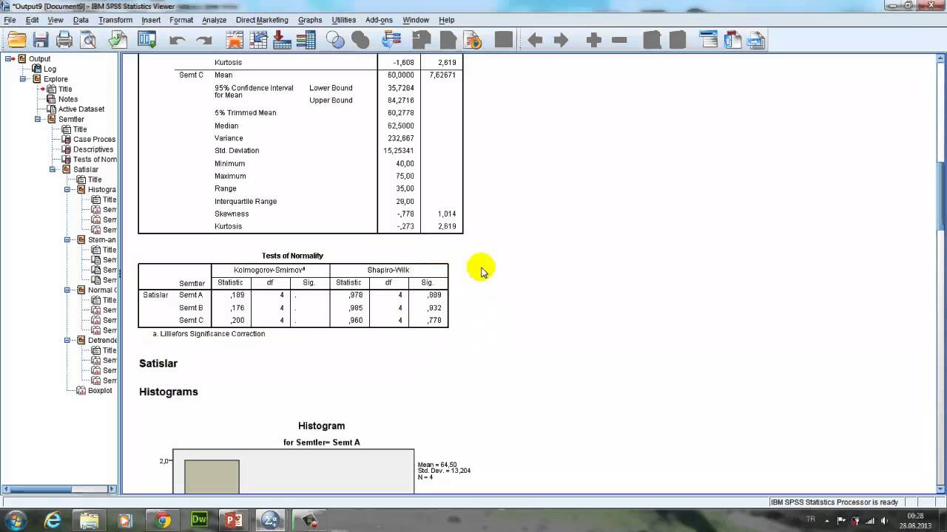
Task: Click the Windows Start button
Action: point(16,520)
